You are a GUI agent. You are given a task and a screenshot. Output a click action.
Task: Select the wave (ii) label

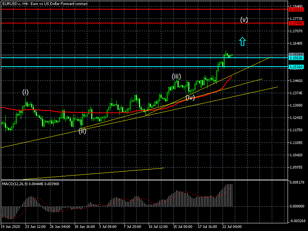point(82,131)
